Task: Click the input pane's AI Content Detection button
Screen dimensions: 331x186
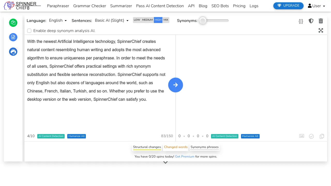Action: click(x=51, y=136)
